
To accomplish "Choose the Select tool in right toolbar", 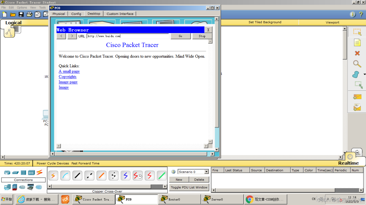I will [357, 32].
